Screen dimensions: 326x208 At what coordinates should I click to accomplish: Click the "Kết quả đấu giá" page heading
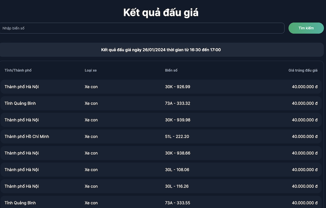click(x=161, y=13)
